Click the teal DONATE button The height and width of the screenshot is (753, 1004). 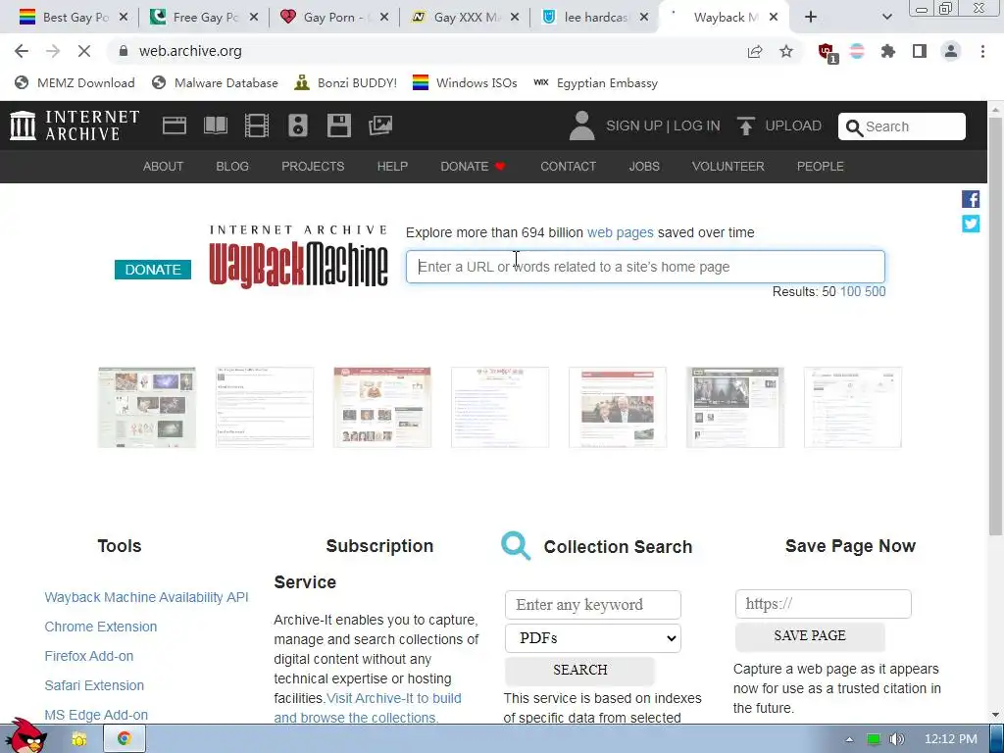tap(152, 270)
